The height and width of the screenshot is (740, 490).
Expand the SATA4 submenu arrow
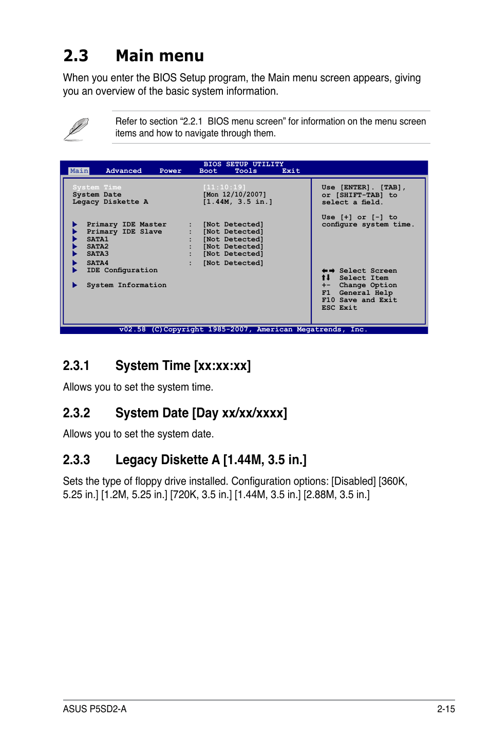tap(75, 263)
